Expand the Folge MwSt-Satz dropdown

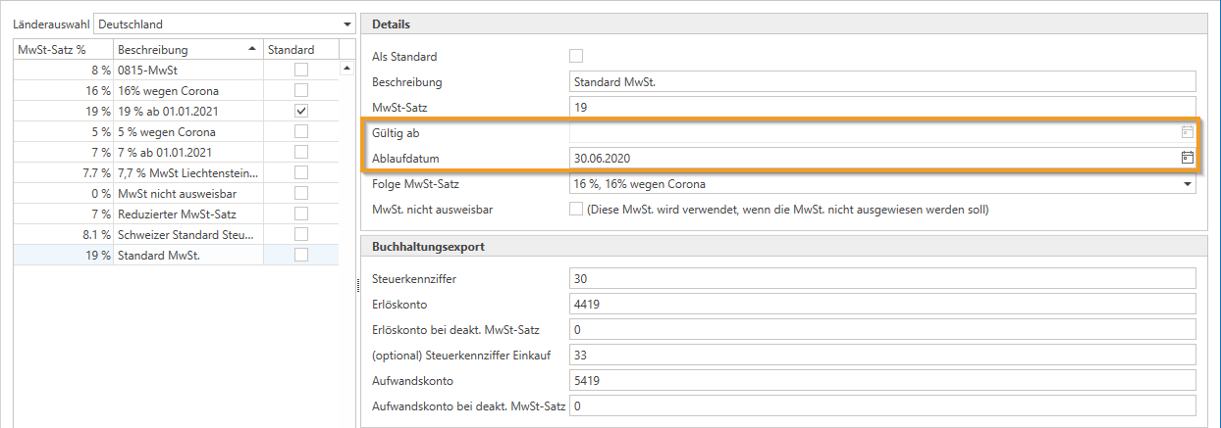1187,184
